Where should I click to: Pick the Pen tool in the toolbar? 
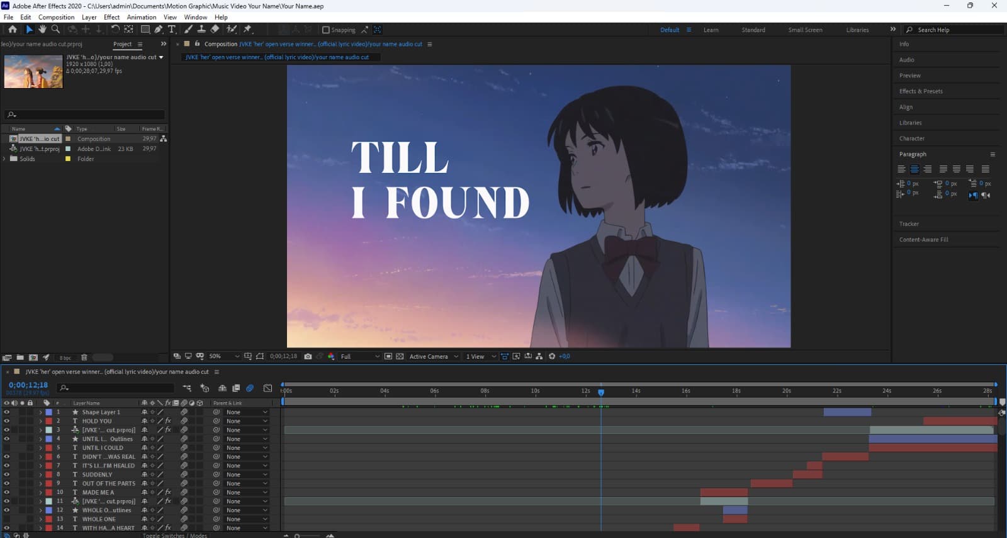coord(159,30)
